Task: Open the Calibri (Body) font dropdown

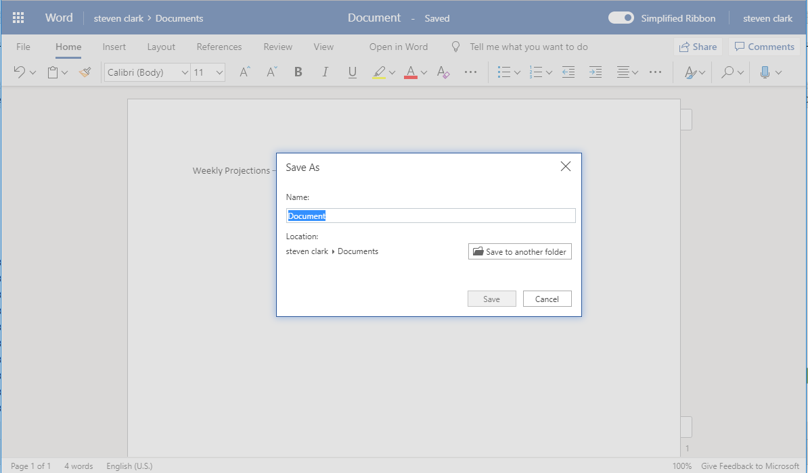Action: click(x=185, y=72)
